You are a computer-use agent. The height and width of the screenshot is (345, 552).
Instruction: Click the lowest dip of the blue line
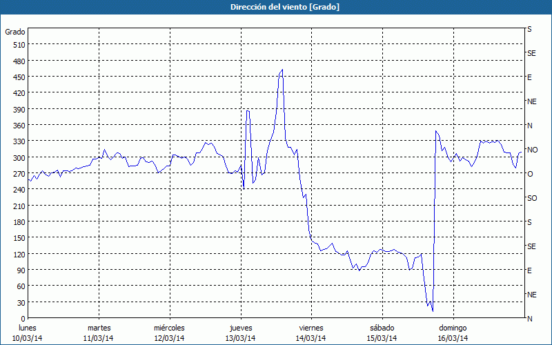tap(433, 310)
